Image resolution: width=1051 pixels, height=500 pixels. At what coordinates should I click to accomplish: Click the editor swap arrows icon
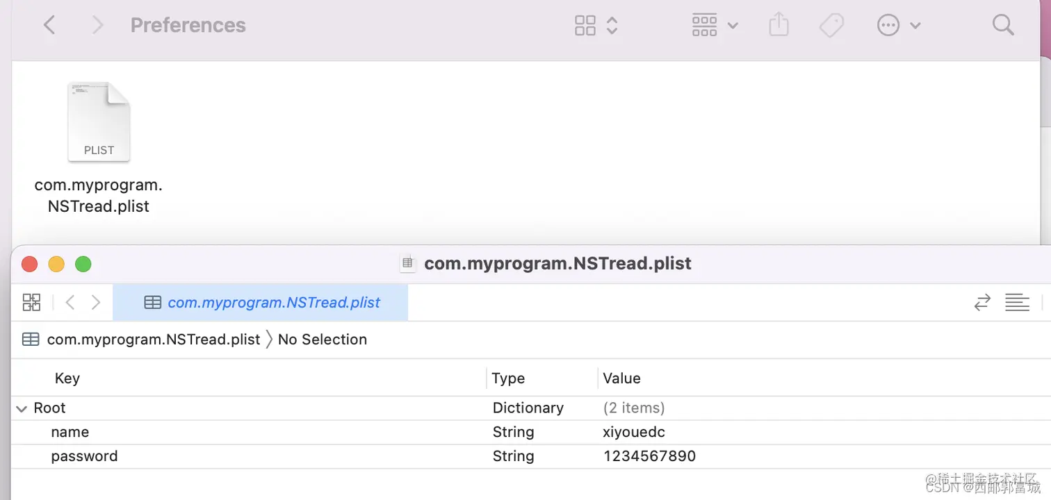pos(982,302)
